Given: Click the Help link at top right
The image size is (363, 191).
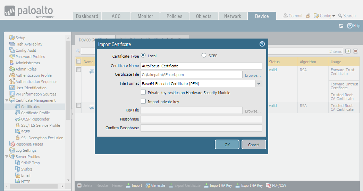Looking at the screenshot, I should click(354, 26).
